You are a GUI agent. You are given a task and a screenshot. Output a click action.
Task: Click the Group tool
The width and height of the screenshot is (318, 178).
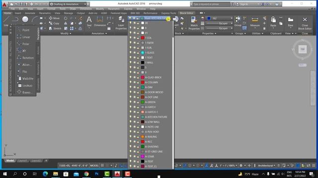tap(238, 22)
